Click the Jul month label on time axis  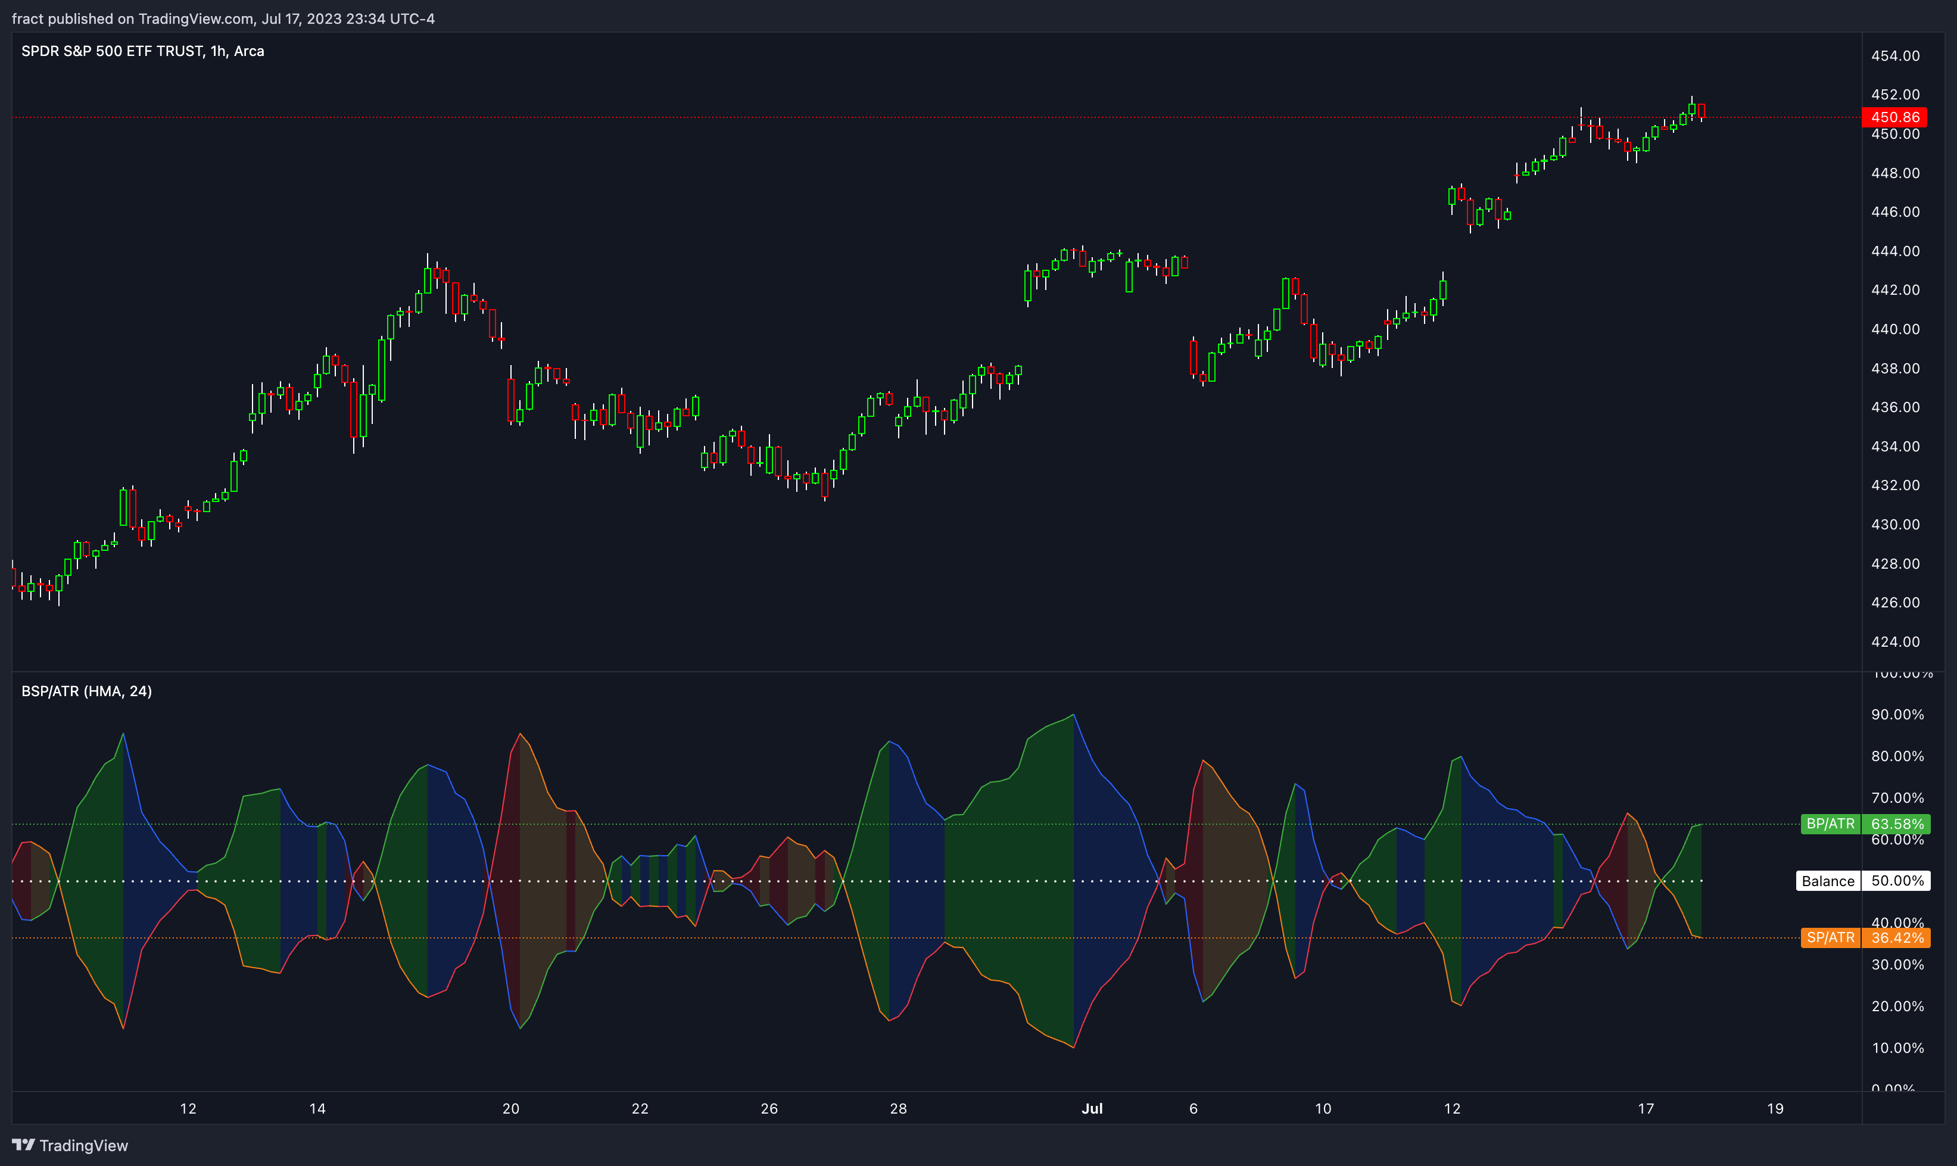coord(1092,1109)
